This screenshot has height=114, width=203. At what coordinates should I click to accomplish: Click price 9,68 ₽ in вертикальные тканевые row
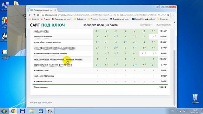[x=163, y=54]
